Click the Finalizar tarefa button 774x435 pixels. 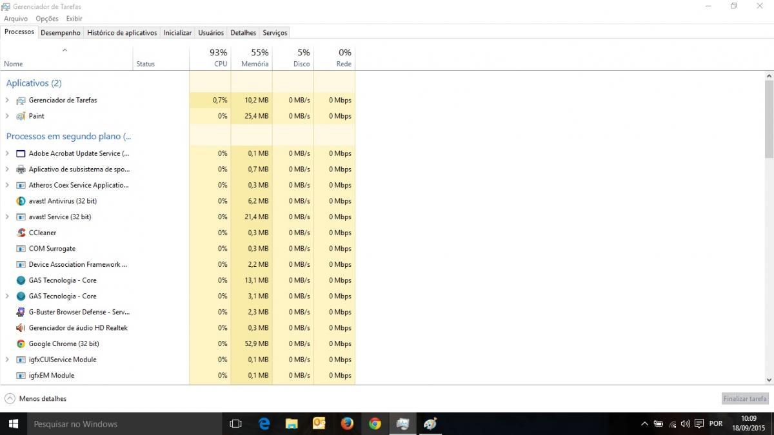[745, 399]
